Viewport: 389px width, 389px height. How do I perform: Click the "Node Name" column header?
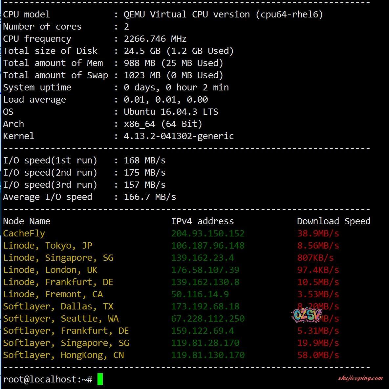[x=27, y=221]
